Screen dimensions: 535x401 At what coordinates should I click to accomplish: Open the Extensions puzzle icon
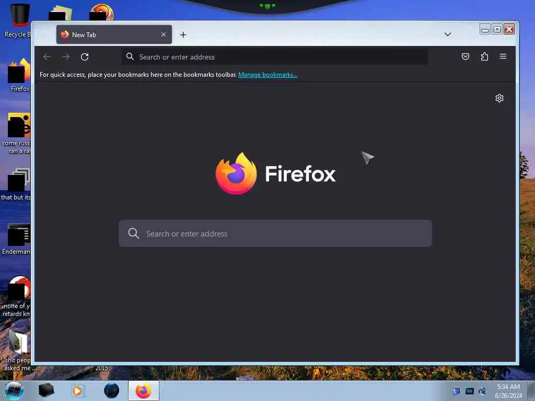[484, 56]
